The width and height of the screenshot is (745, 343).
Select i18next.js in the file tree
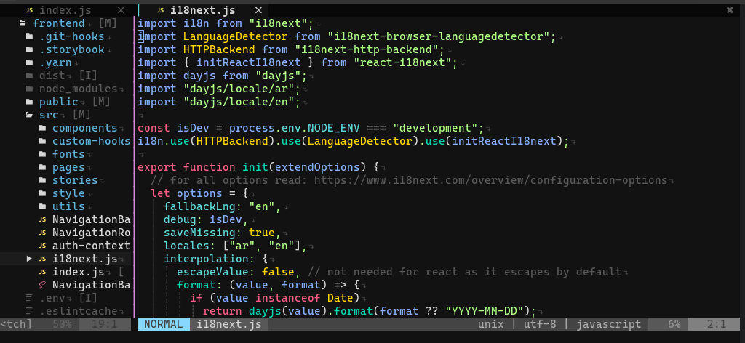pos(84,259)
